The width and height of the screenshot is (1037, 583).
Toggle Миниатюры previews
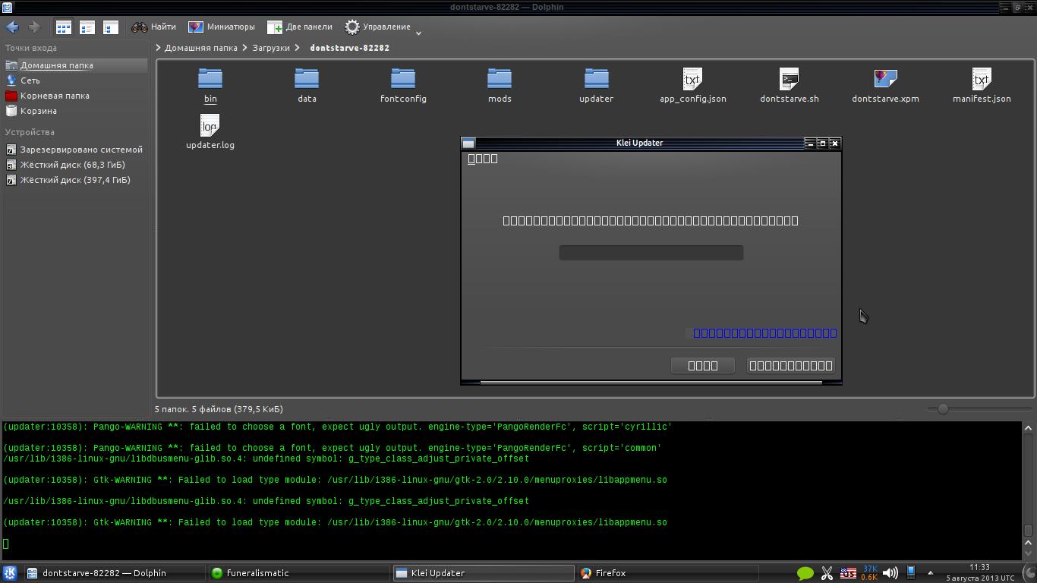click(x=222, y=27)
